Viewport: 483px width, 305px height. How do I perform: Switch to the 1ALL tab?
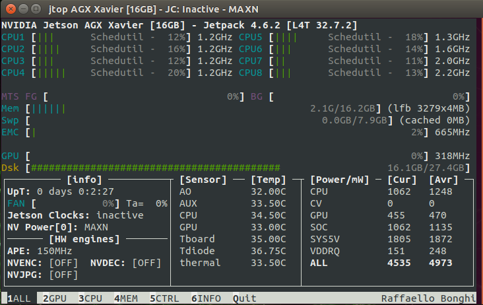[x=18, y=298]
